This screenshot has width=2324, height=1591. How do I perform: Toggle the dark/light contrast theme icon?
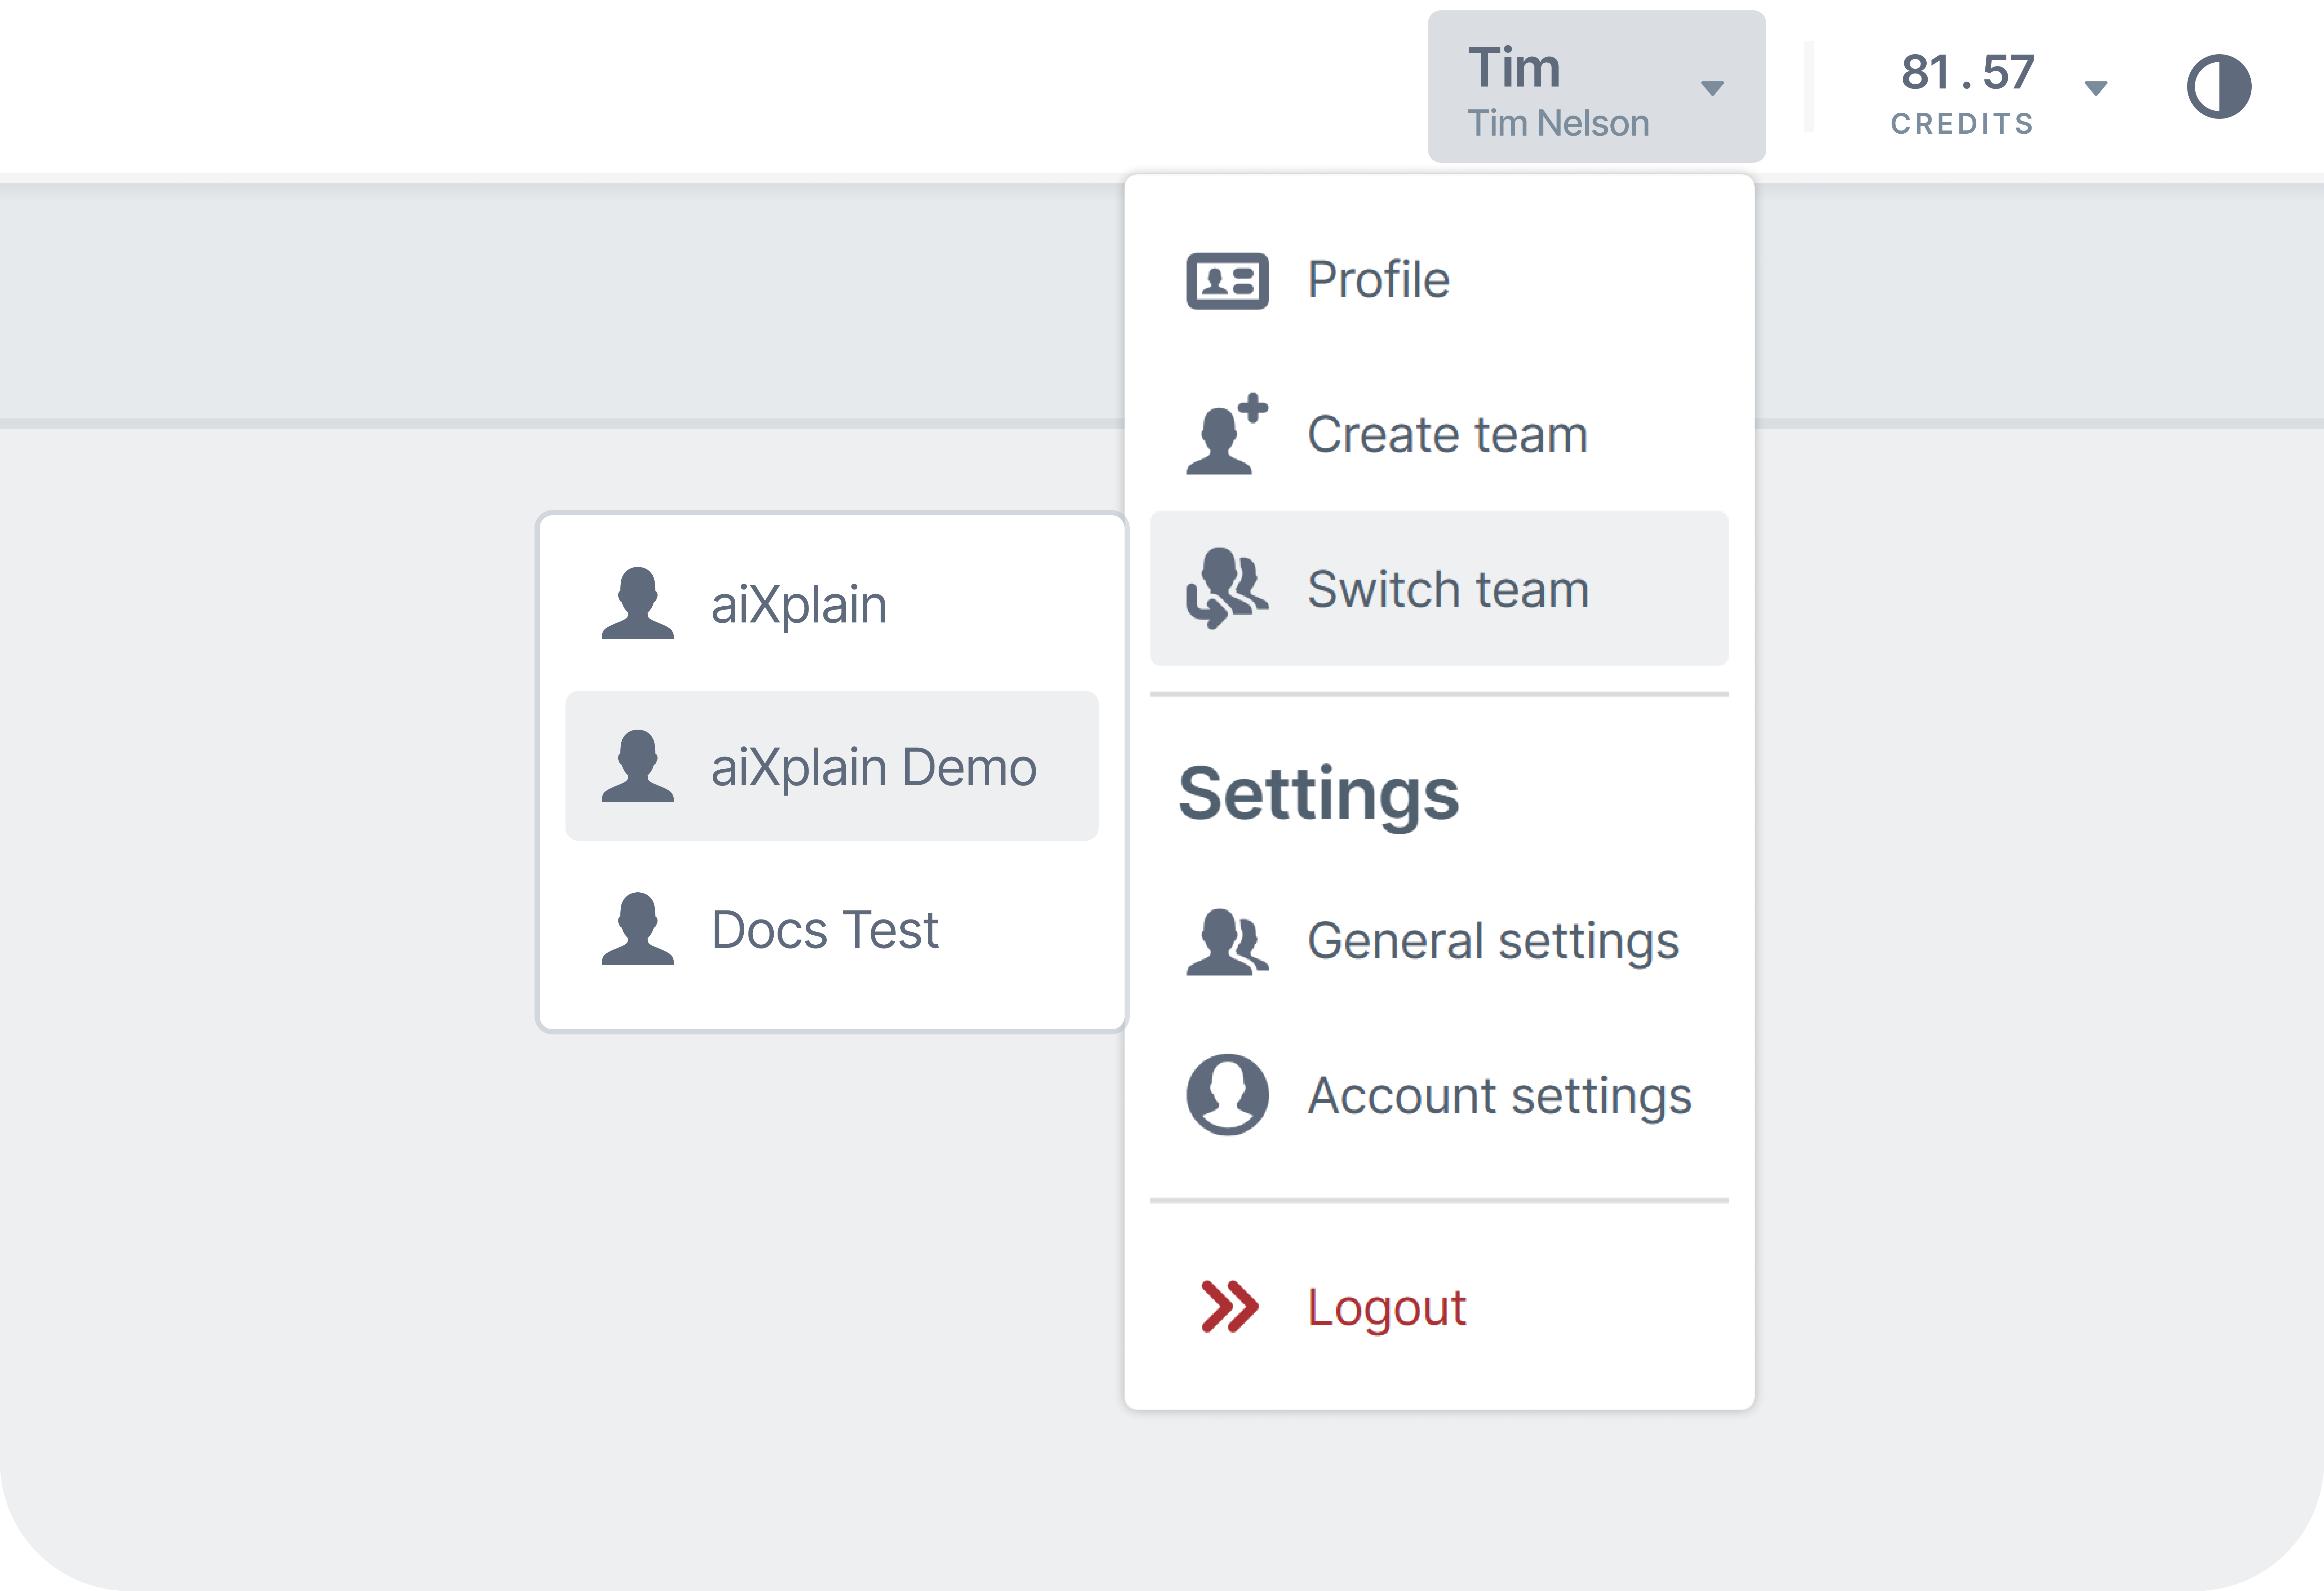(2219, 87)
